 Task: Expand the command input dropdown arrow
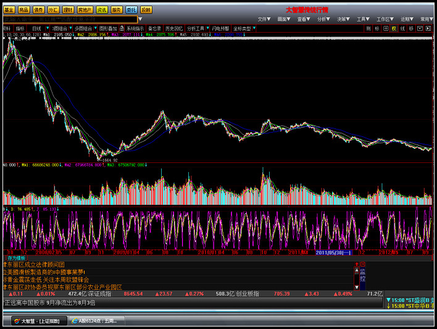141,19
